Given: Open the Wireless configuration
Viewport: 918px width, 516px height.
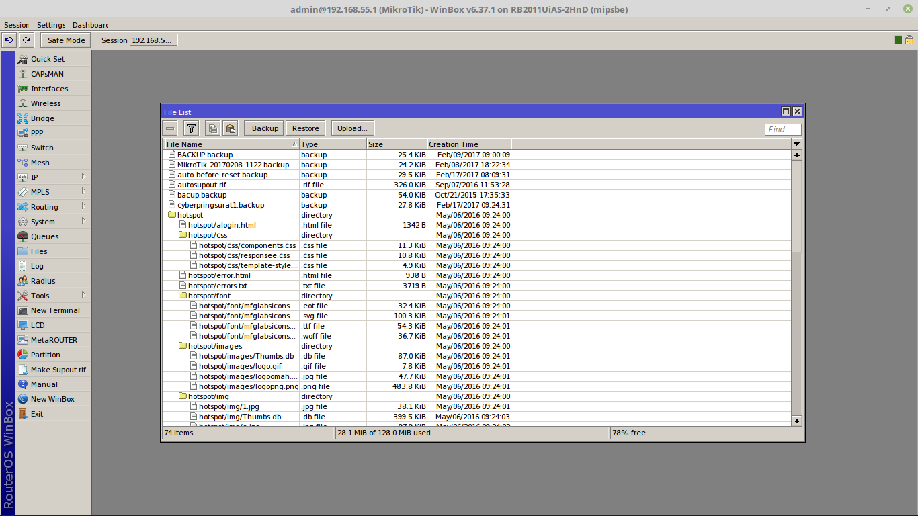Looking at the screenshot, I should click(x=53, y=103).
